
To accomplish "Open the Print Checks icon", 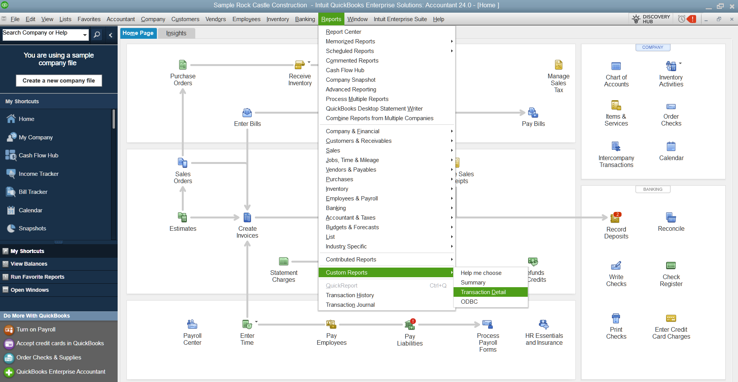I will coord(616,318).
